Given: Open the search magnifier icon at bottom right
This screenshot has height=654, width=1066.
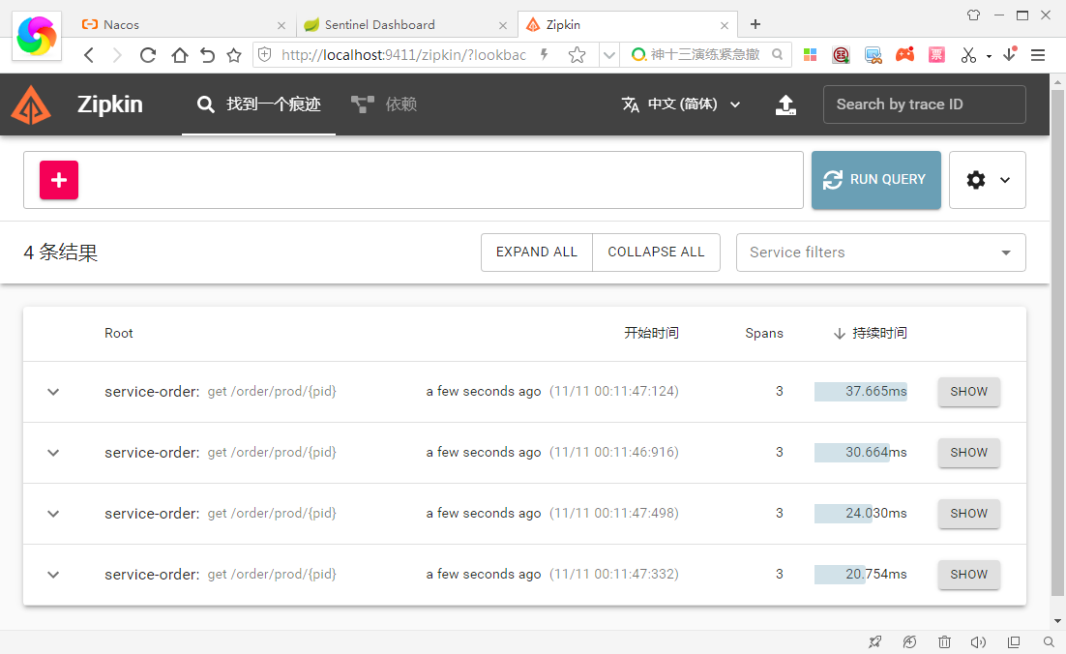Looking at the screenshot, I should point(1049,641).
